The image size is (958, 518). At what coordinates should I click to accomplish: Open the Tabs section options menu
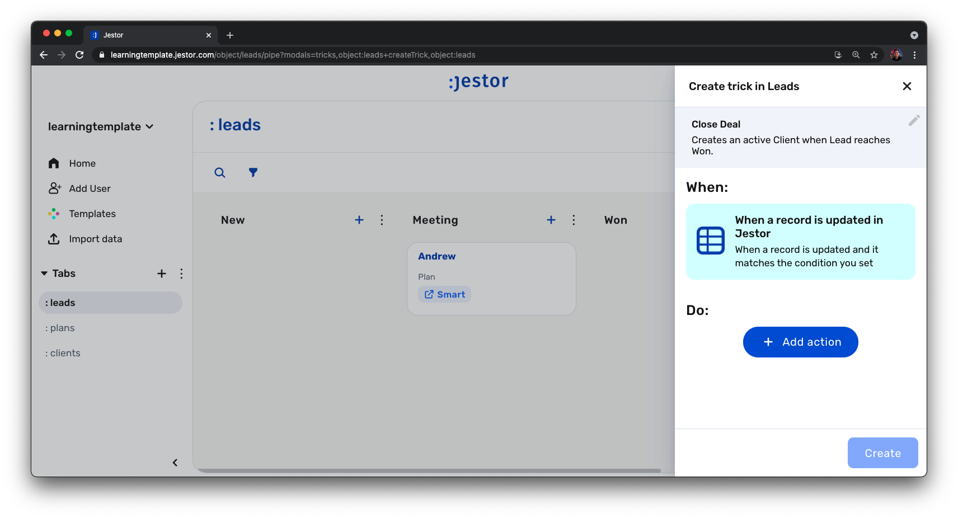coord(181,274)
